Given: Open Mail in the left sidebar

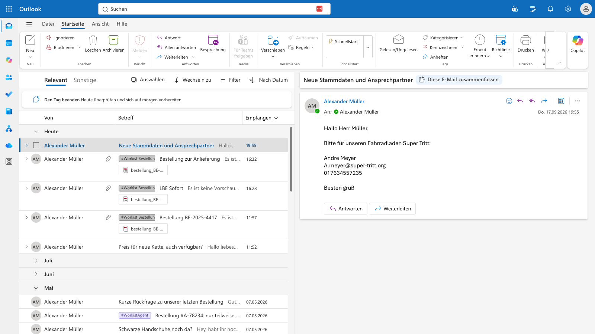Looking at the screenshot, I should point(9,26).
